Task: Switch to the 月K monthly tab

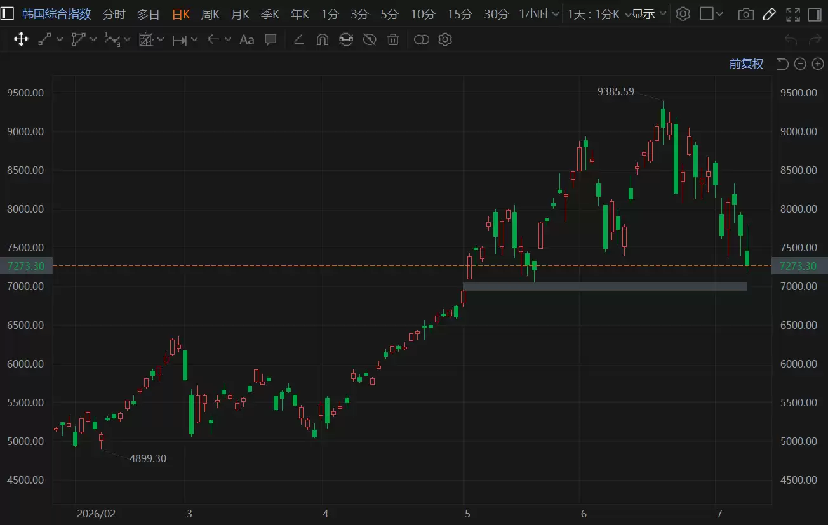Action: click(x=240, y=14)
